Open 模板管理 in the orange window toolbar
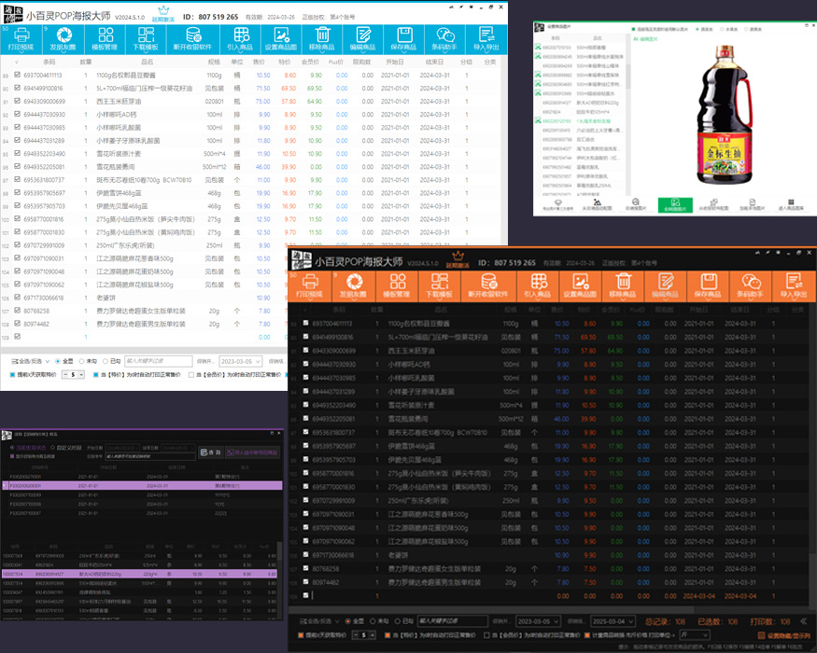Viewport: 817px width, 653px height. 397,286
